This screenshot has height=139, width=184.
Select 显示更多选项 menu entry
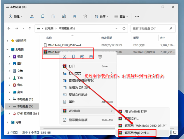pyautogui.click(x=88, y=120)
